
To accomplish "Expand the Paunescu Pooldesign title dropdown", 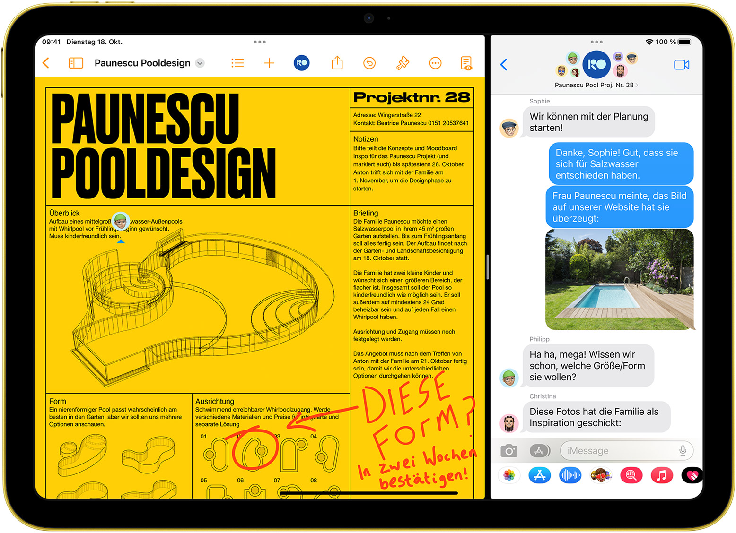I will (200, 63).
